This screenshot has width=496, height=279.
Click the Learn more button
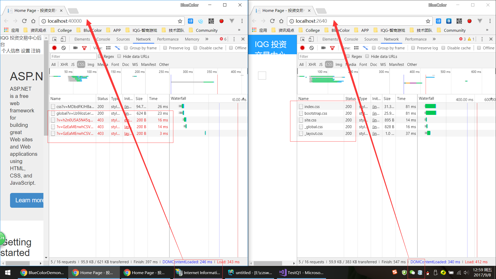[x=27, y=200]
